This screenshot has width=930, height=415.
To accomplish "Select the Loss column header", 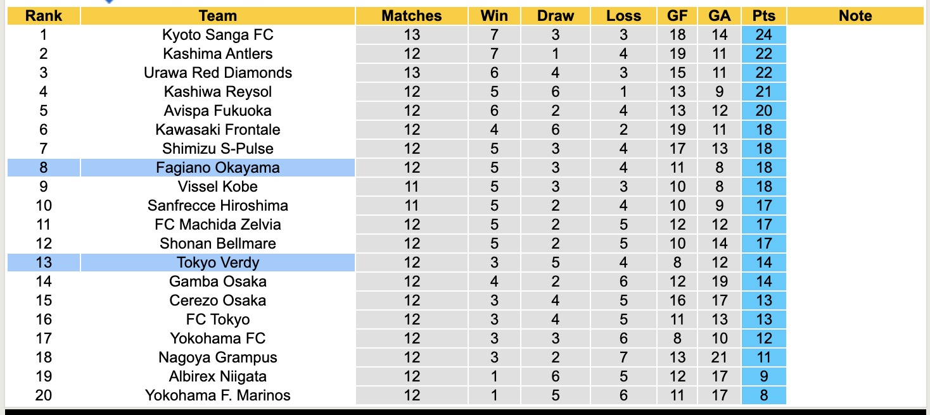I will 623,16.
